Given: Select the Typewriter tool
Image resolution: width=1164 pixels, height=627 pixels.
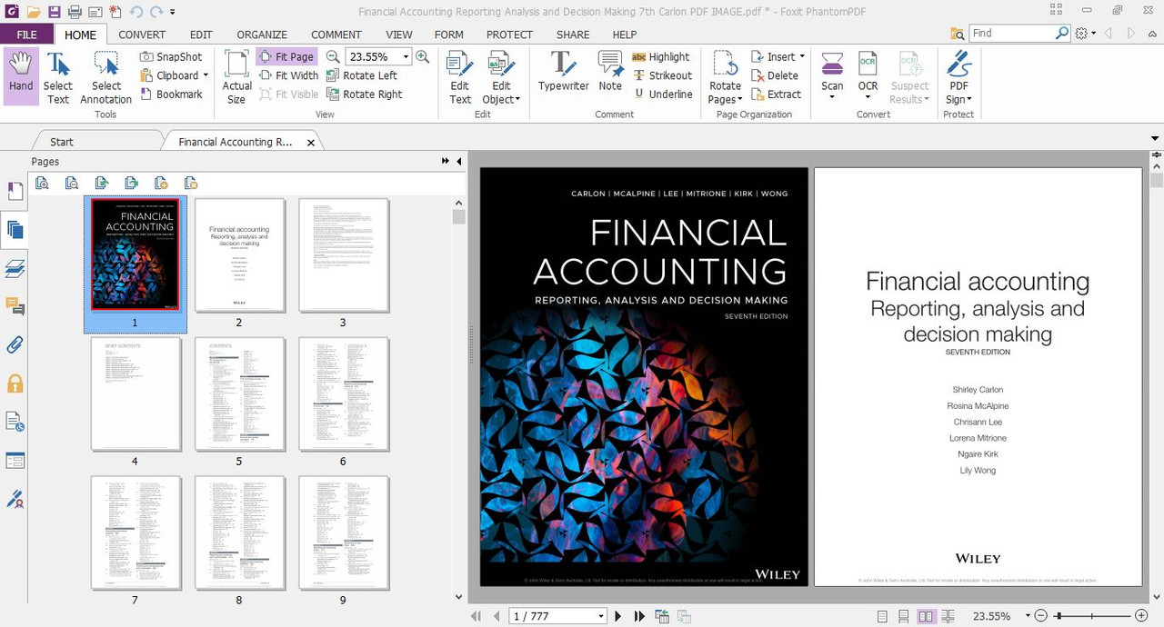Looking at the screenshot, I should coord(563,72).
